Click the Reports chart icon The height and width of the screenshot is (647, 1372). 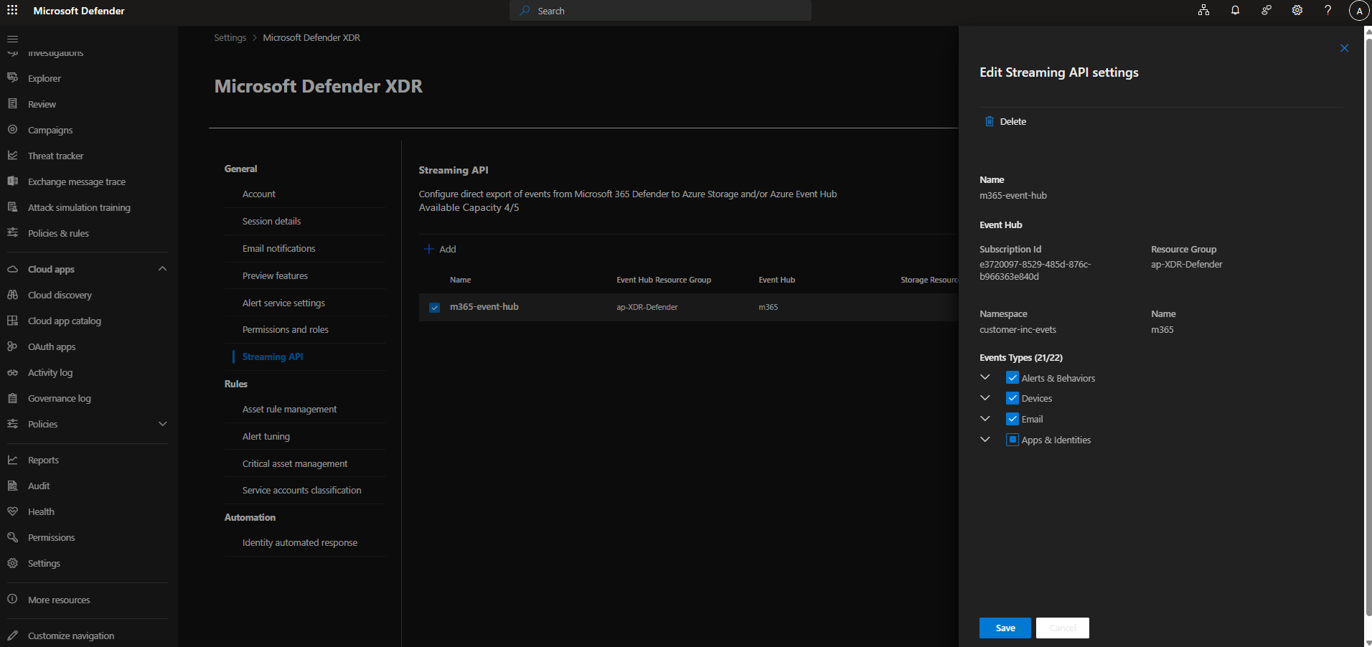tap(12, 460)
